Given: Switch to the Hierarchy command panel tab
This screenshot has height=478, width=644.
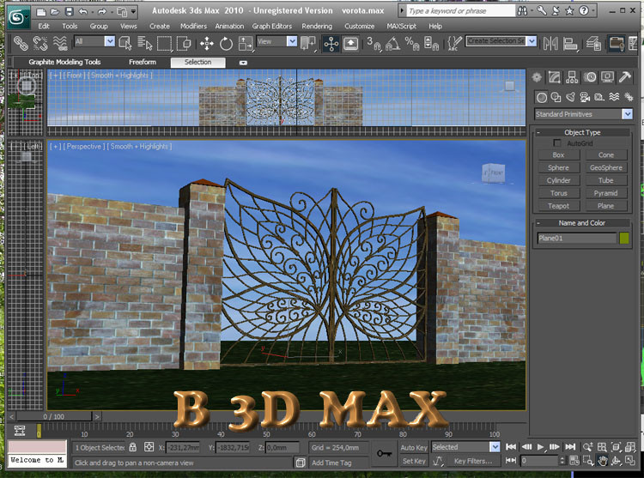Looking at the screenshot, I should 572,77.
